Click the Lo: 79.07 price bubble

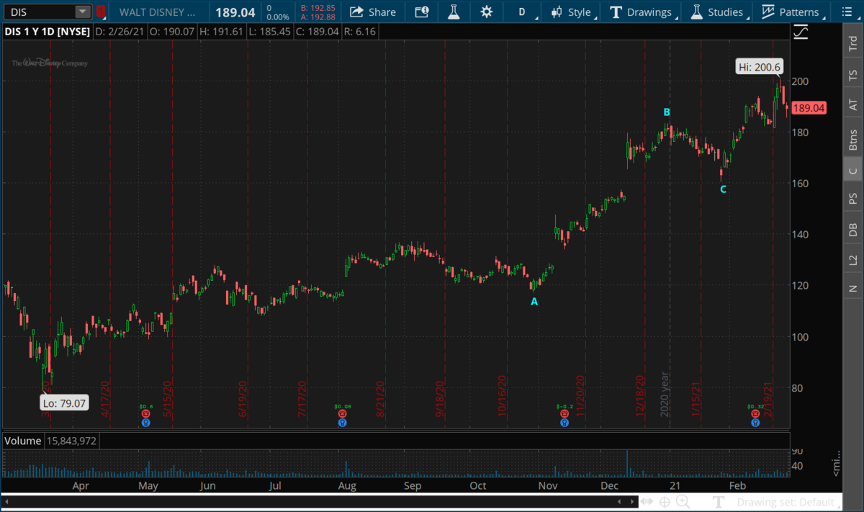click(65, 403)
